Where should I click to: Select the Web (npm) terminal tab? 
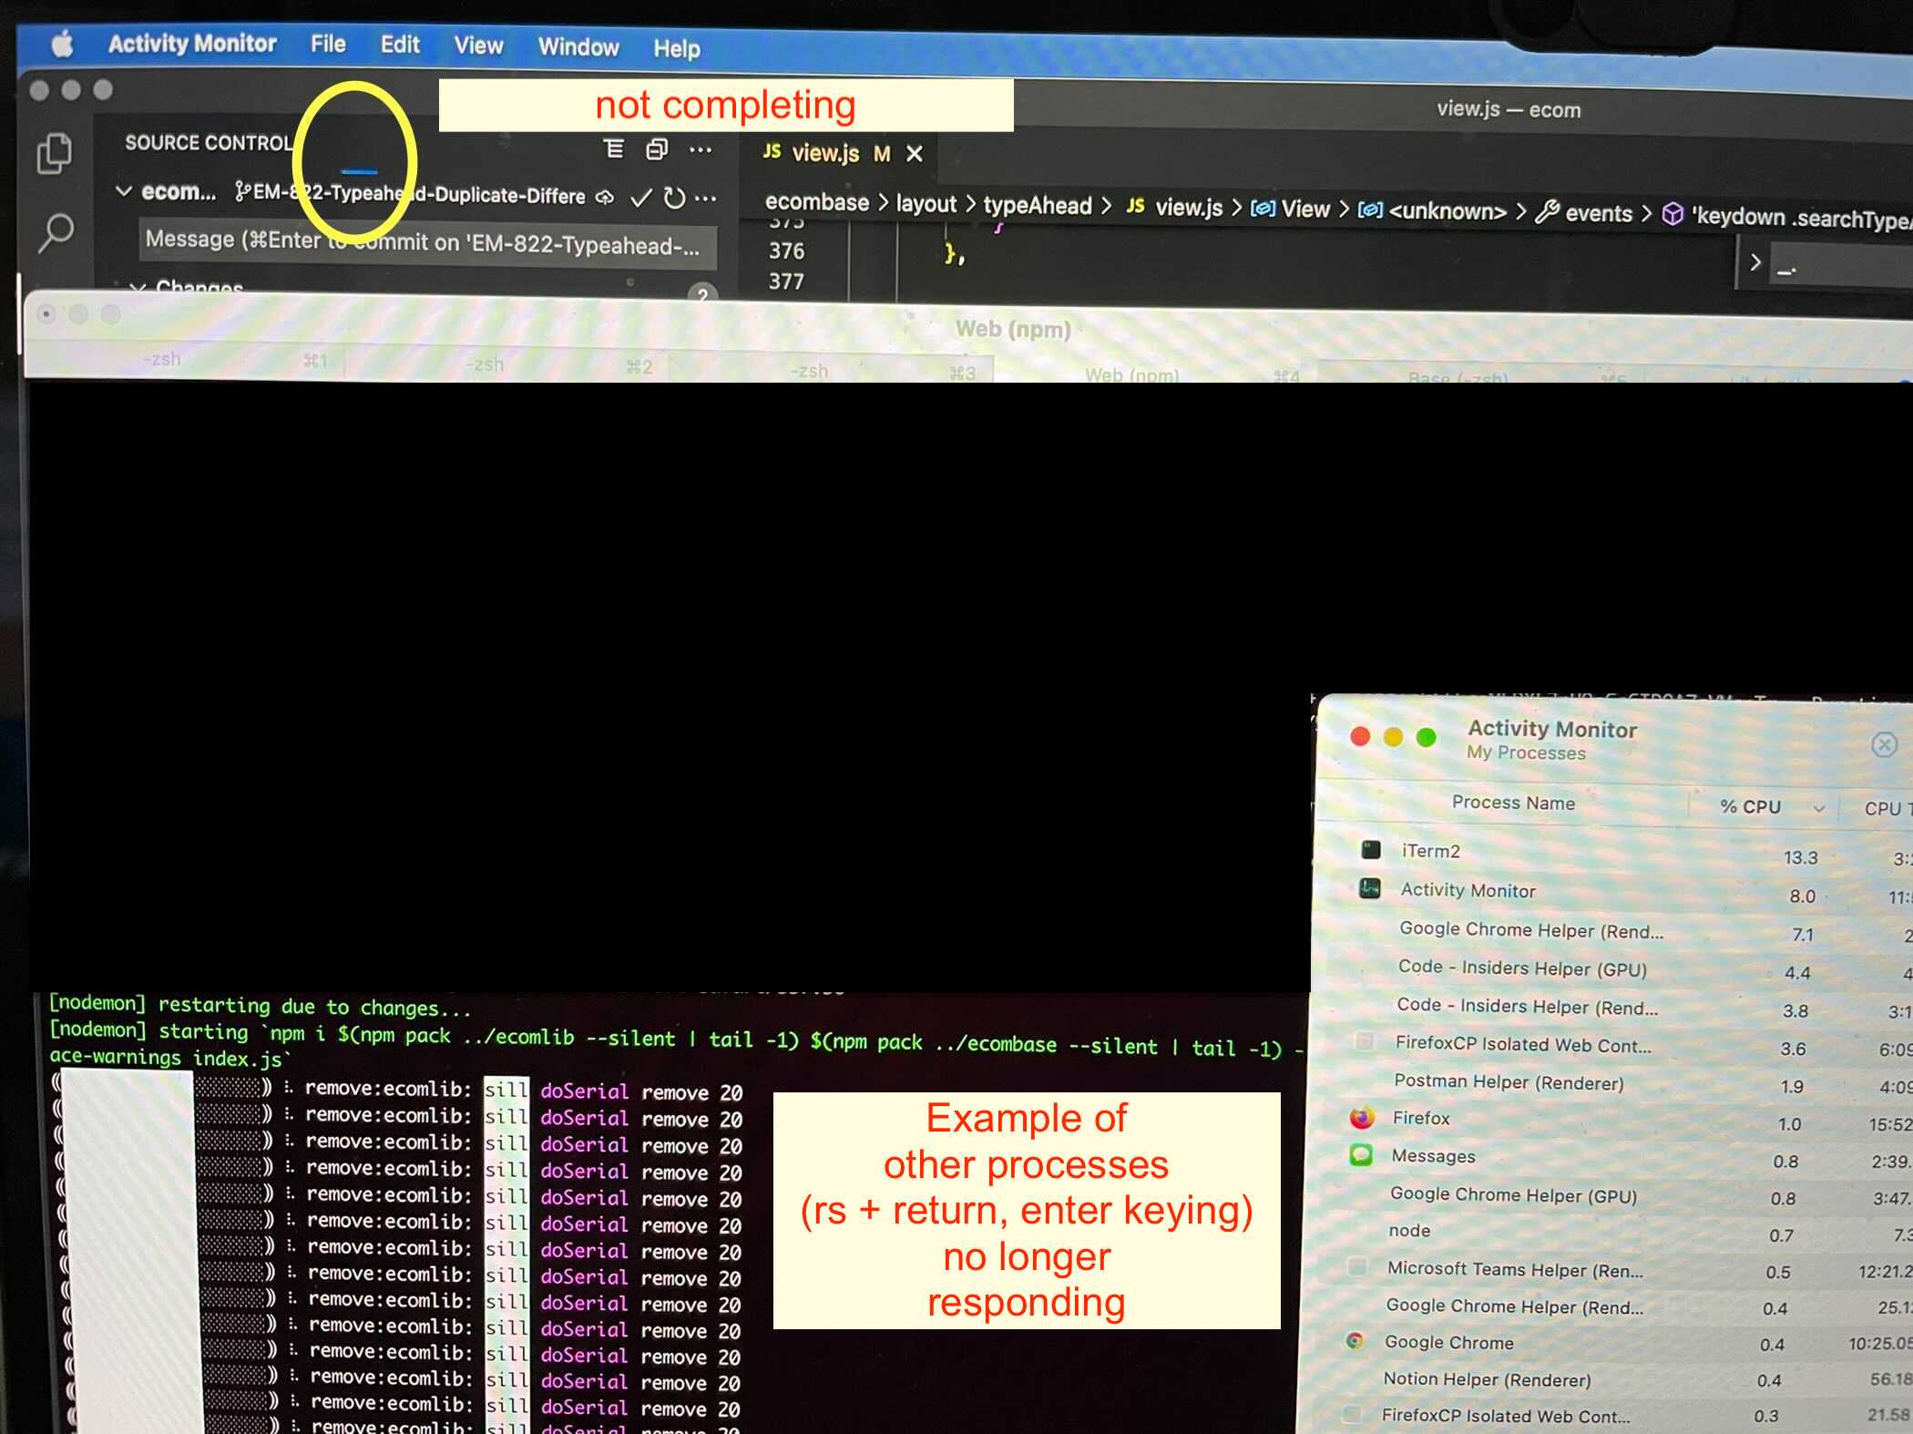pyautogui.click(x=1135, y=373)
